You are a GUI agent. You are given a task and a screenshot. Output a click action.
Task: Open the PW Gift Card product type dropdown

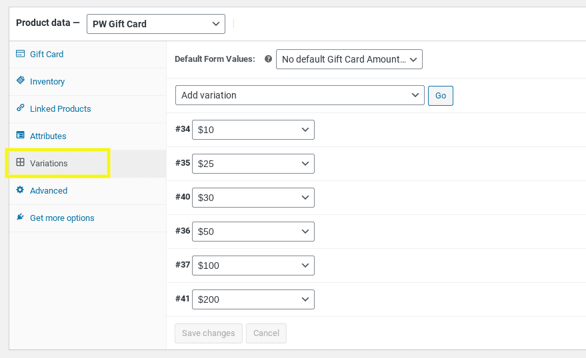coord(155,24)
